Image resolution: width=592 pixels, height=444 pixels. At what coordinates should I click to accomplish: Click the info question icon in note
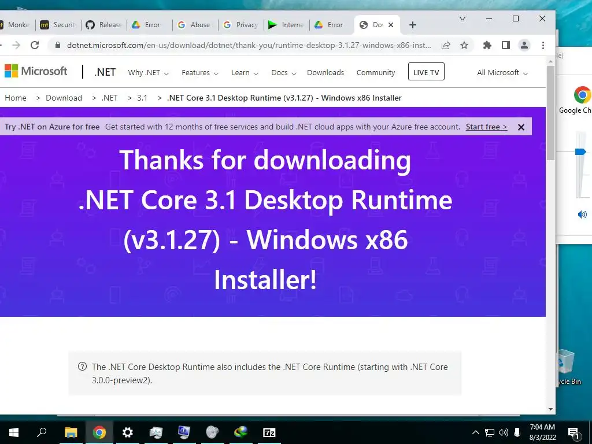[82, 366]
